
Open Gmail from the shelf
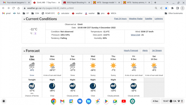point(62,101)
